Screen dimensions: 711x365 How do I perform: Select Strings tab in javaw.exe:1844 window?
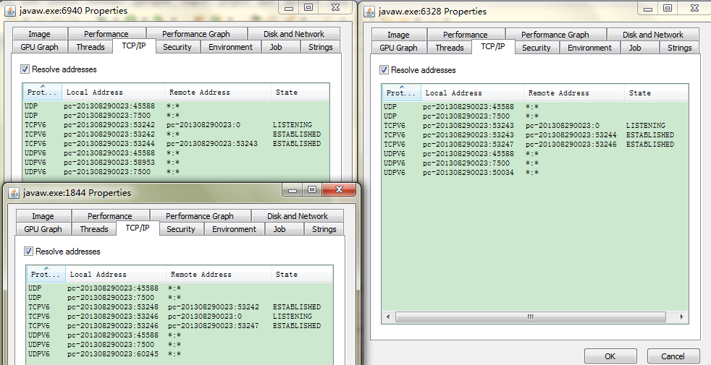324,229
